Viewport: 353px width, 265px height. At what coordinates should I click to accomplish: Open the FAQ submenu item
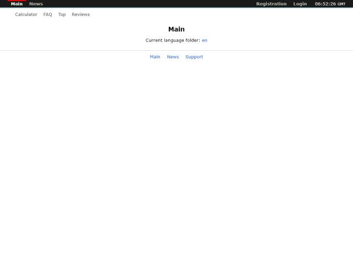(47, 14)
